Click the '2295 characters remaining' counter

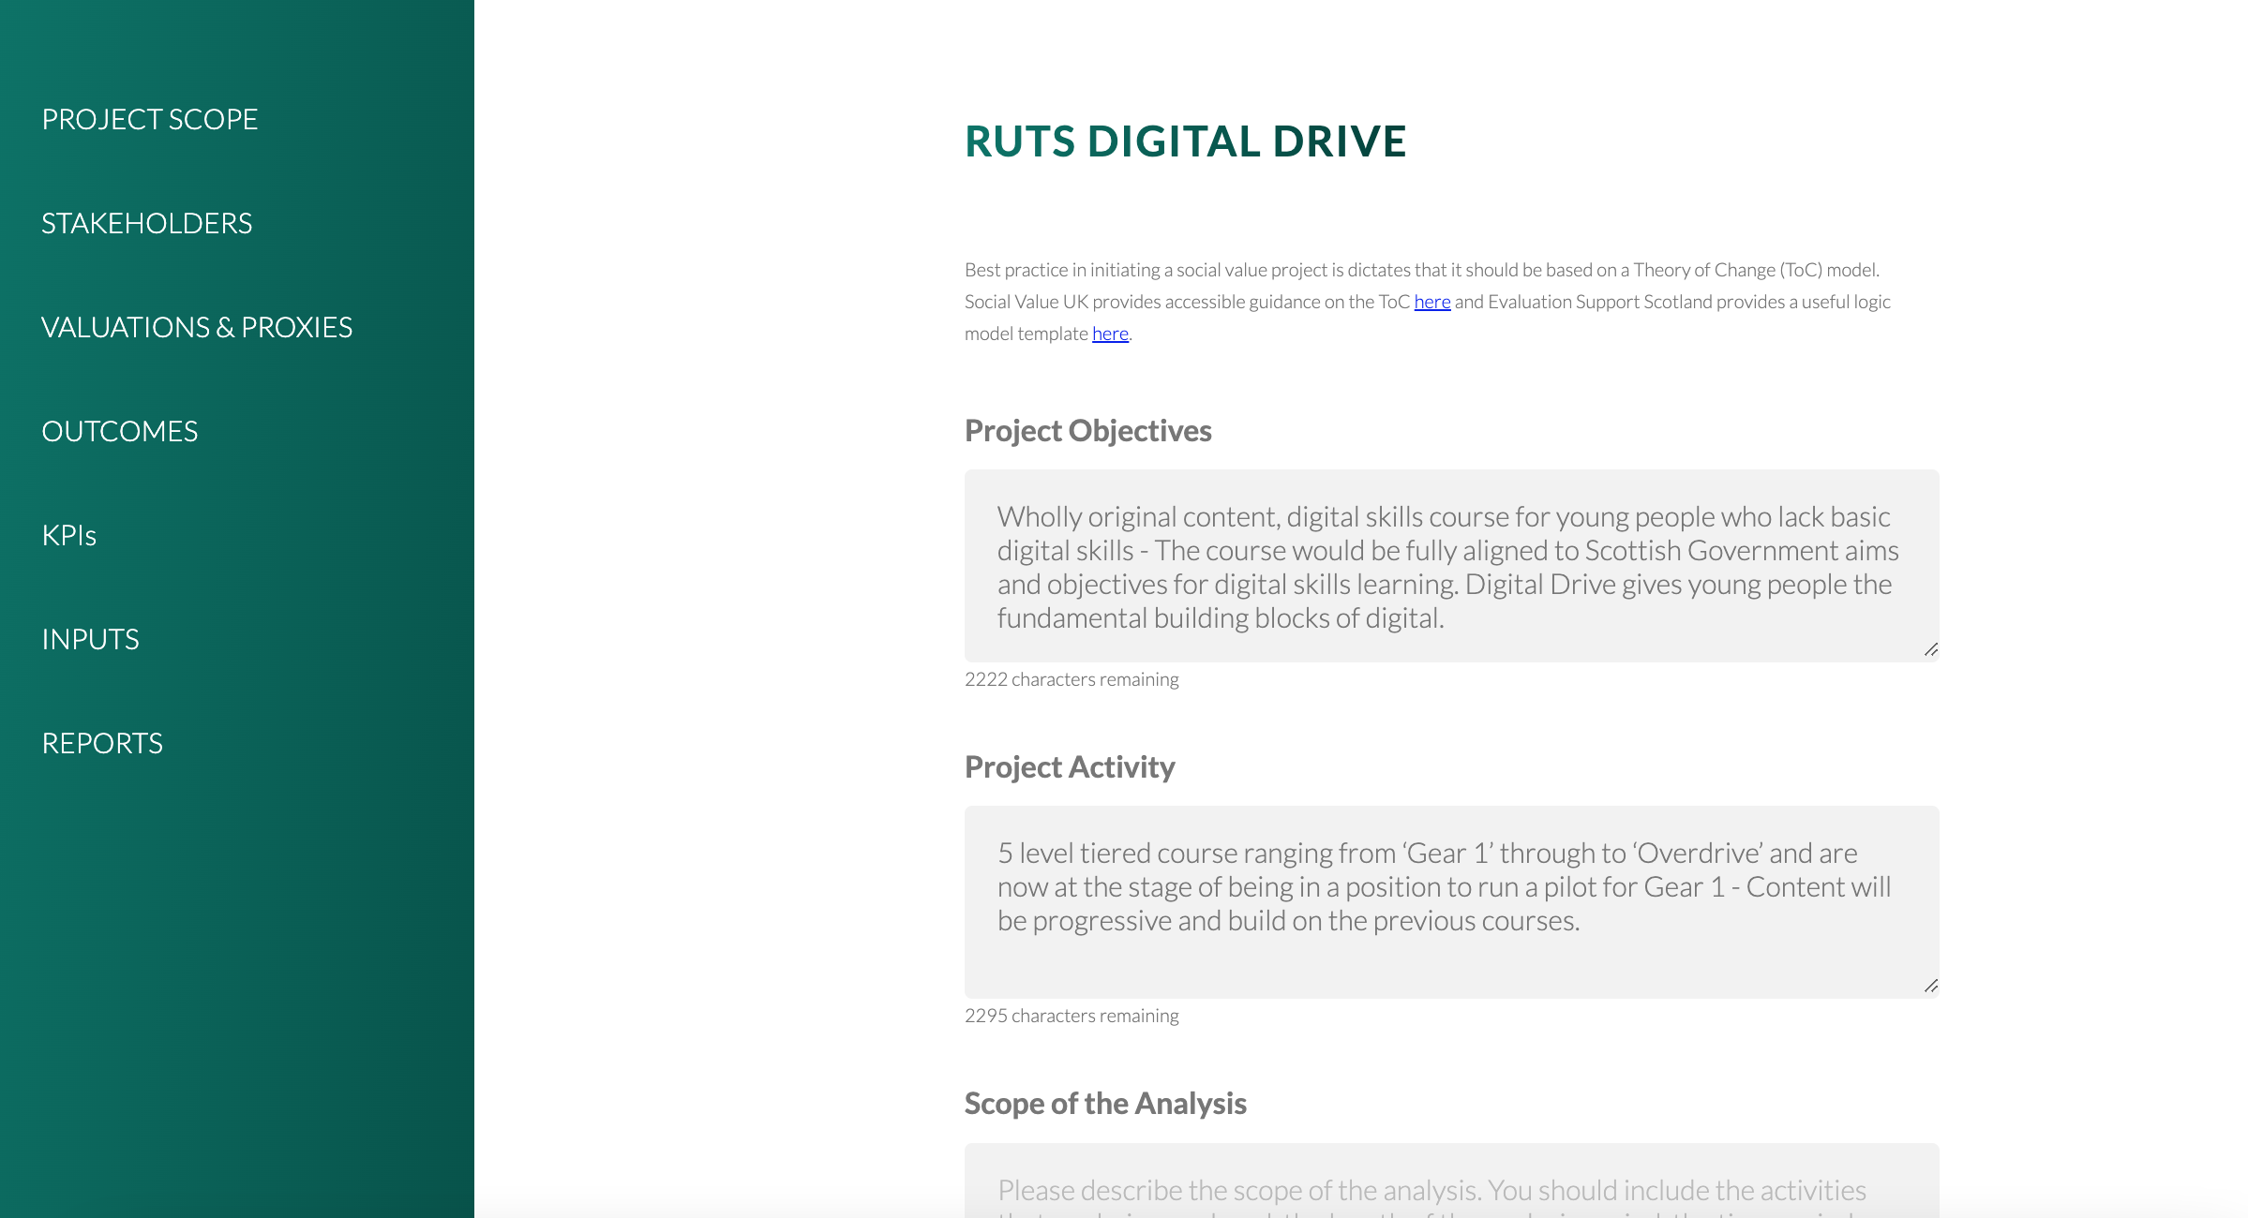[x=1072, y=1016]
